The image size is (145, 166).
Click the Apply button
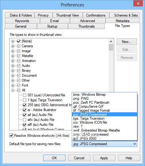(104, 158)
